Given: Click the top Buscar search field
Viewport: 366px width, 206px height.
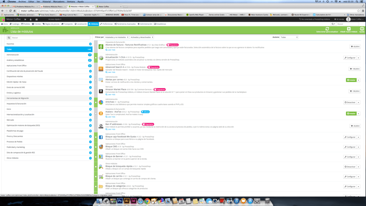Looking at the screenshot, I should [348, 24].
